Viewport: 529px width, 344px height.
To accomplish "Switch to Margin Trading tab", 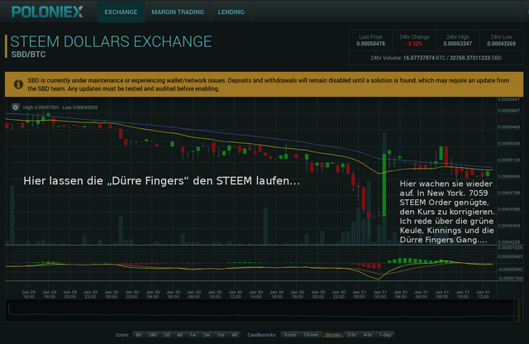I will [178, 12].
